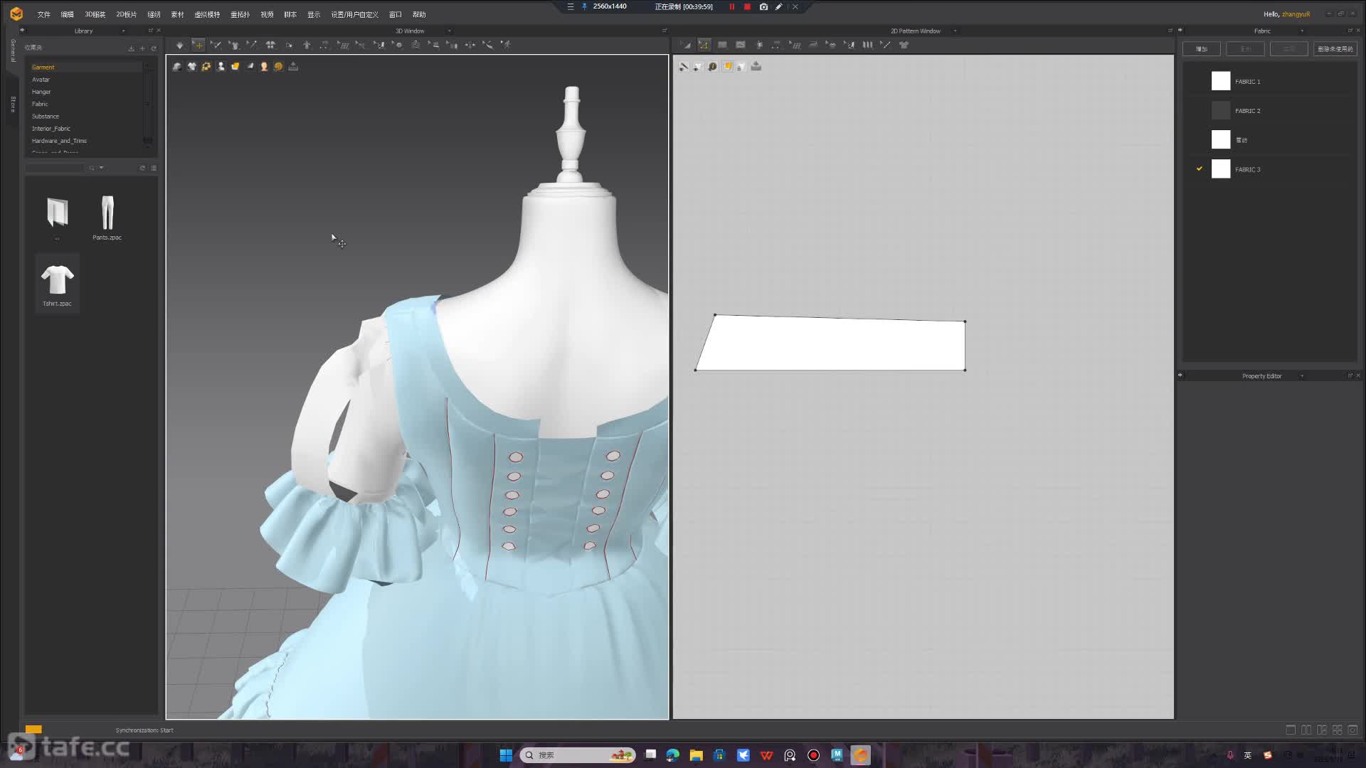Open the 3D服装 menu
1366x768 pixels.
[x=95, y=14]
